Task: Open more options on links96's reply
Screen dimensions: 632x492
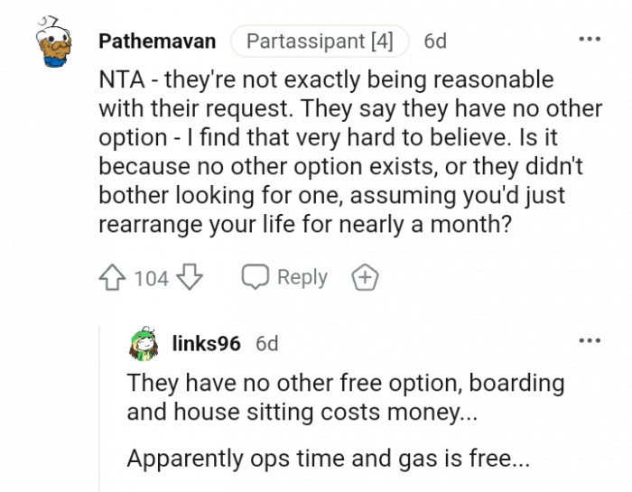Action: [590, 341]
